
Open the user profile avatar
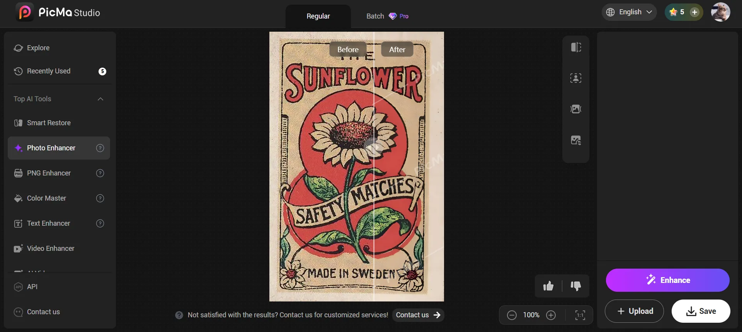click(x=720, y=12)
